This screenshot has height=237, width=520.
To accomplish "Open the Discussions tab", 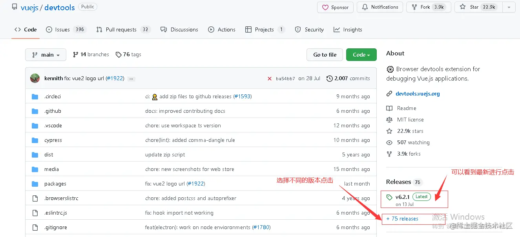I will pyautogui.click(x=179, y=29).
